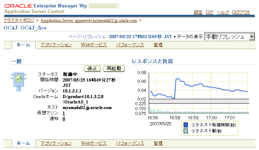Click the 再起動 button
Viewport: 259px width, 150px height.
(x=114, y=68)
